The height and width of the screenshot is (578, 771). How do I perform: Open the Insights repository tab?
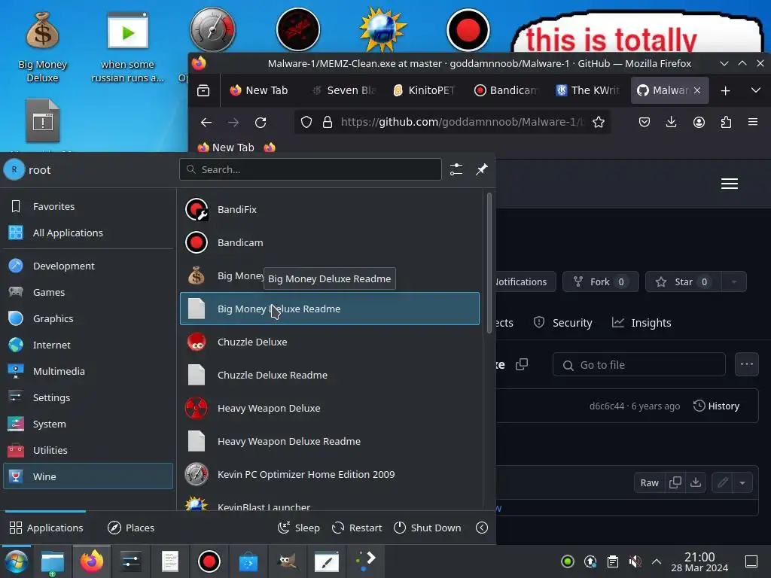click(641, 322)
